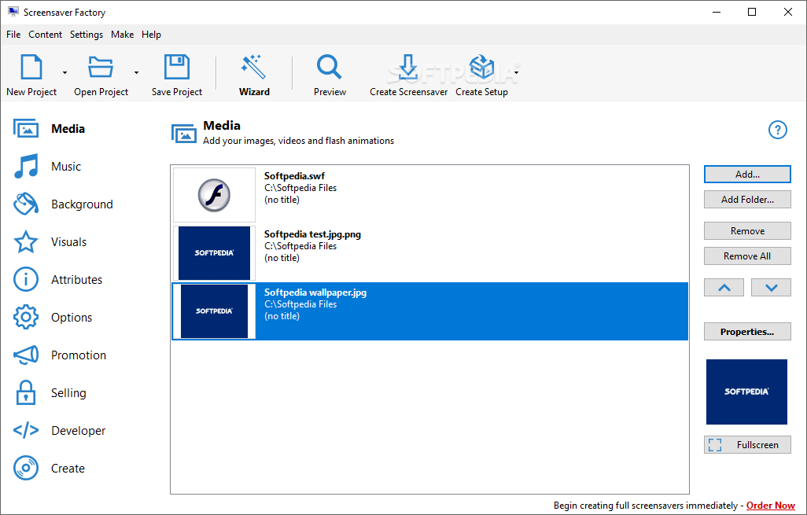
Task: Click the New Project toolbar icon
Action: coord(31,67)
